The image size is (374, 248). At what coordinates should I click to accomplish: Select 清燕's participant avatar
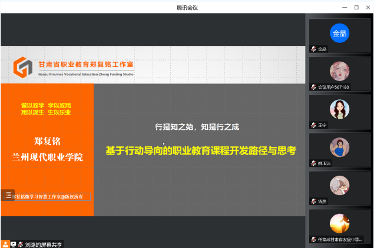pyautogui.click(x=339, y=186)
